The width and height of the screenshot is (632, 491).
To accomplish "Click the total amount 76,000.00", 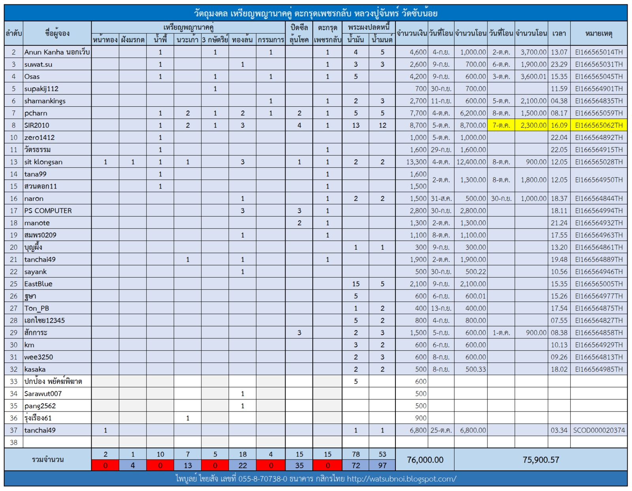I will coord(425,460).
